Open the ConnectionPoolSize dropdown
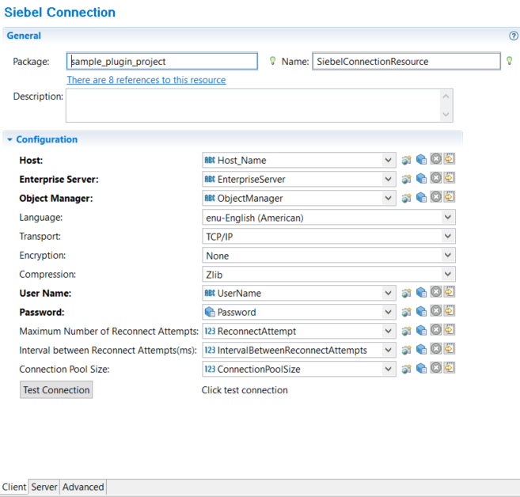 pos(389,369)
